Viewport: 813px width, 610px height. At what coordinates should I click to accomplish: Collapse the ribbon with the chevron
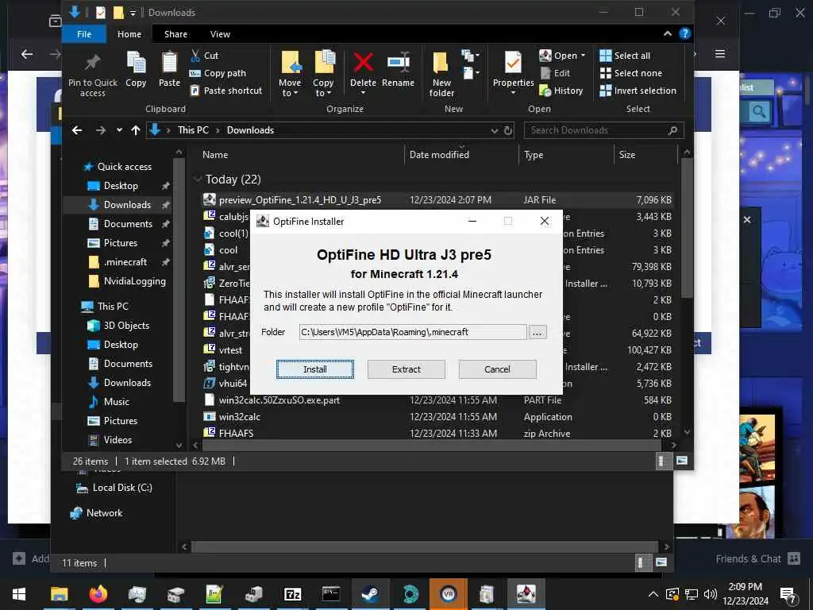[667, 33]
